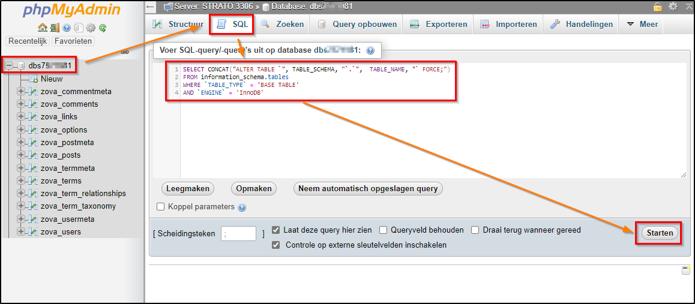The height and width of the screenshot is (304, 695).
Task: Collapse the navigation panel arrow at top
Action: pyautogui.click(x=150, y=7)
